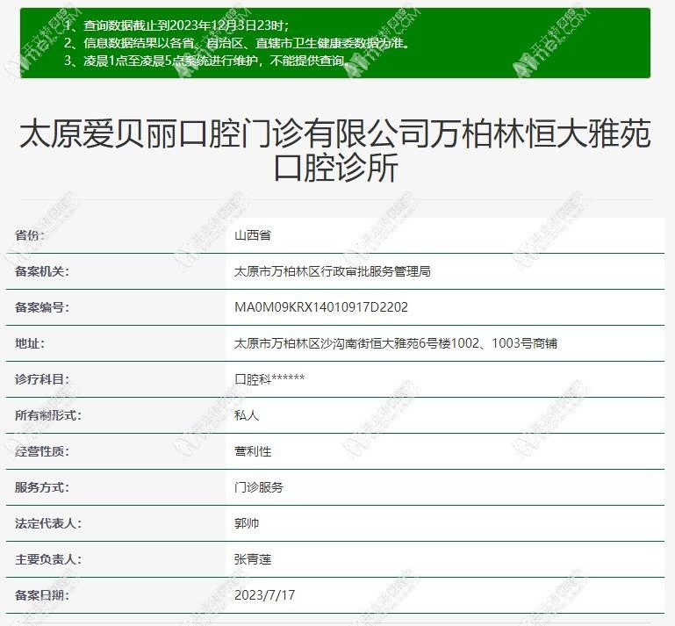Viewport: 675px width, 626px height.
Task: Click the filing number MA0M09KRX14010917D2202
Action: [321, 307]
